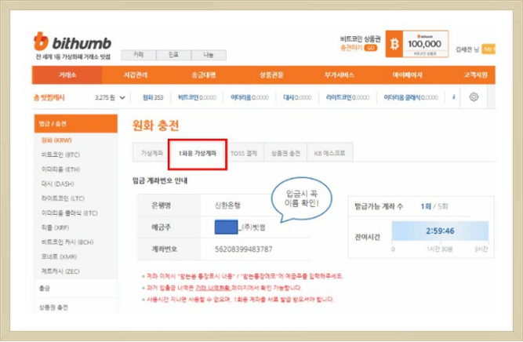Open the 송금대행 menu

coord(203,75)
